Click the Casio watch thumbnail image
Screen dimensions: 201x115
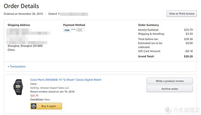point(18,87)
